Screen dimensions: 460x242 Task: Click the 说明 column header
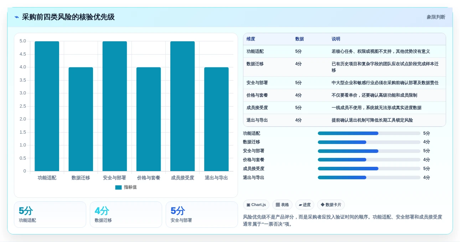click(336, 39)
